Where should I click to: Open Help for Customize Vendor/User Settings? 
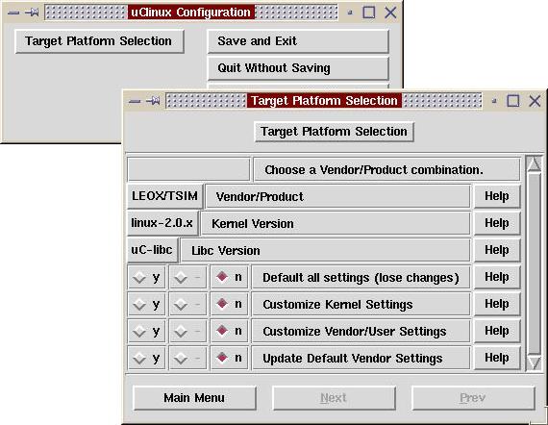(497, 331)
